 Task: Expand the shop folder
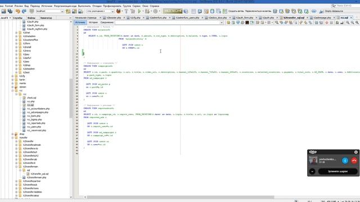(x=12, y=134)
